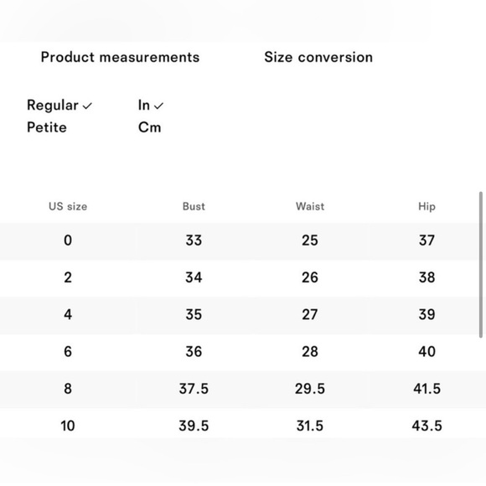Click the Hip column header
This screenshot has height=486, width=486.
coord(427,207)
